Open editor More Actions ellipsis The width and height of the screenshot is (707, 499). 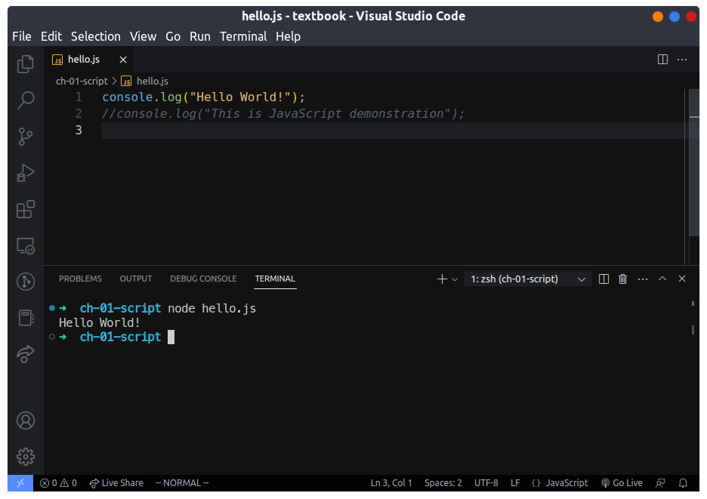coord(682,60)
